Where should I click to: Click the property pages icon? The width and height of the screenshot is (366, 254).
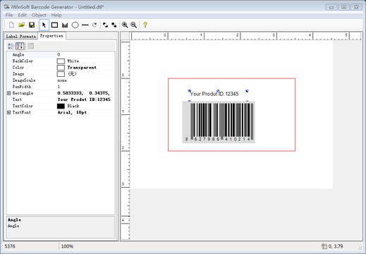(30, 46)
